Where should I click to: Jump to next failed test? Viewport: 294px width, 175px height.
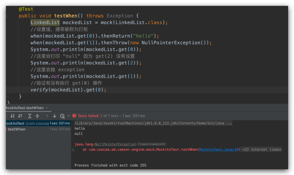pyautogui.click(x=54, y=116)
